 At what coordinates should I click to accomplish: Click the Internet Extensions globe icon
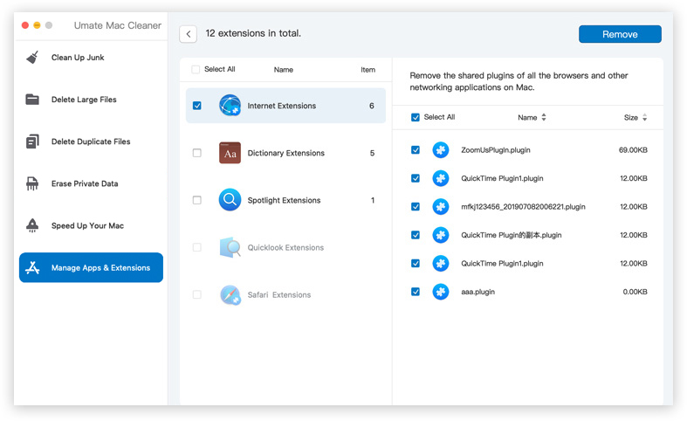click(x=230, y=106)
